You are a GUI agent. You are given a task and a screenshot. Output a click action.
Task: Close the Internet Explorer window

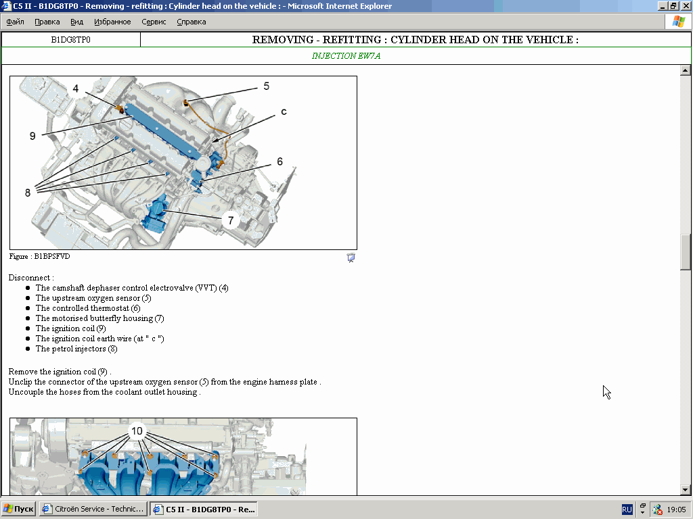pyautogui.click(x=686, y=5)
